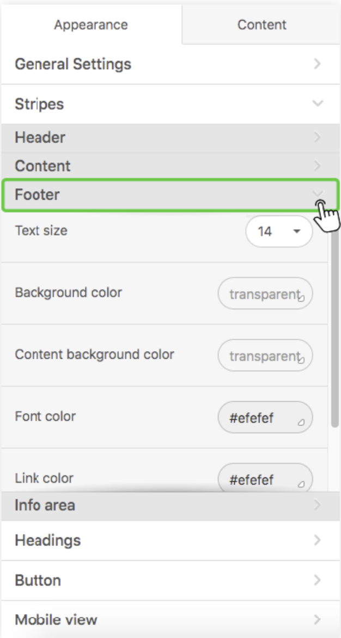Screen dimensions: 341x638
Task: Open the Text size dropdown
Action: [x=279, y=231]
